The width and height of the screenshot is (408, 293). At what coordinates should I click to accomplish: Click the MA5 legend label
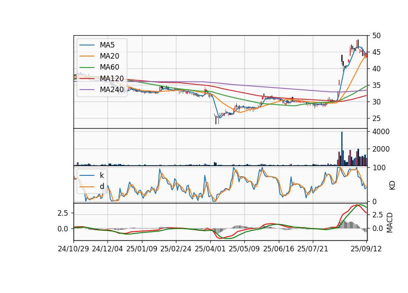click(107, 45)
